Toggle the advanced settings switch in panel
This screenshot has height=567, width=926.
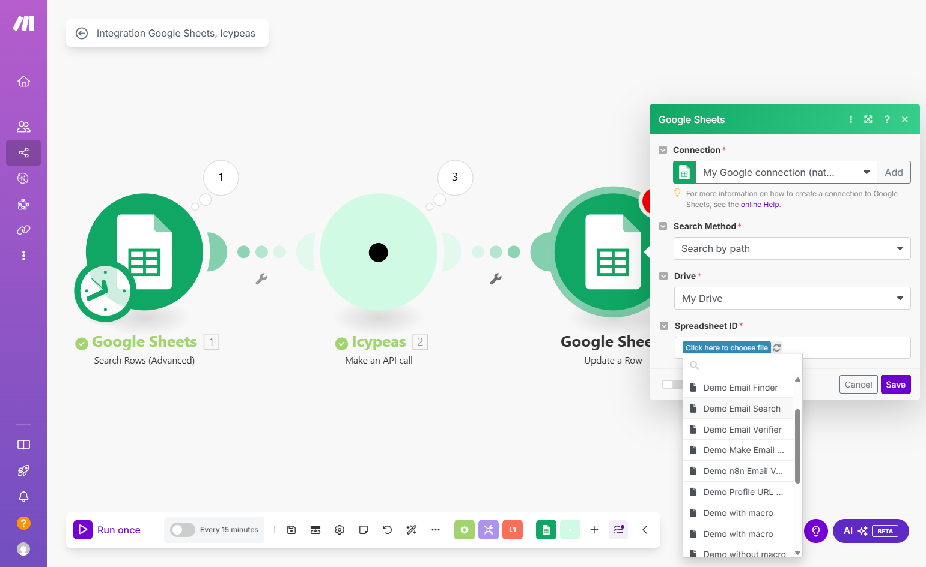tap(672, 384)
